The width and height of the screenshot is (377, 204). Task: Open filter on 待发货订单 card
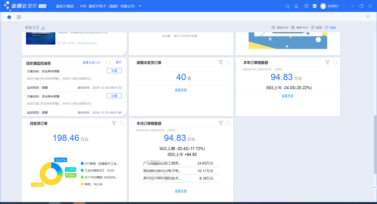pos(114,123)
